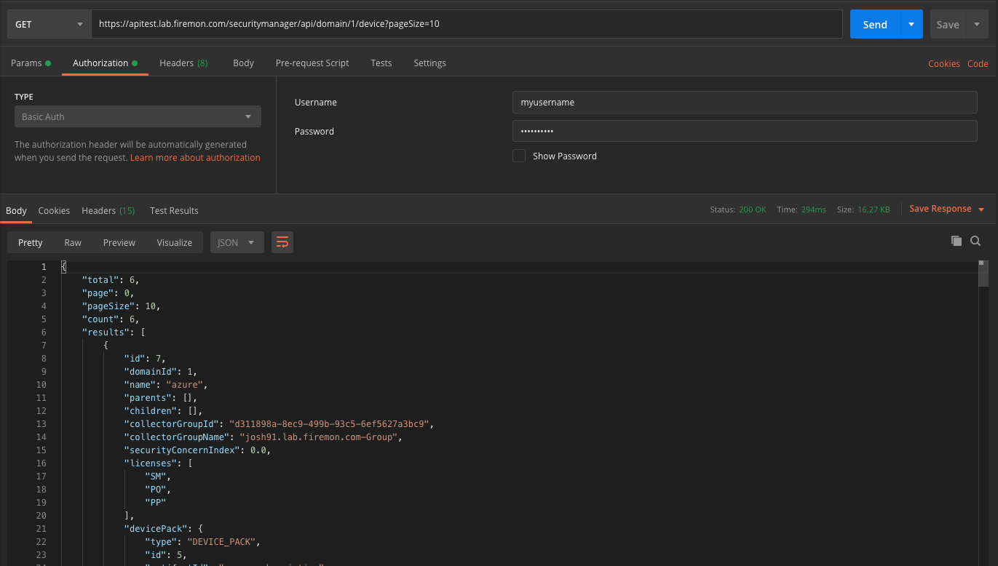Open the GET method dropdown
This screenshot has height=566, width=998.
[x=49, y=24]
